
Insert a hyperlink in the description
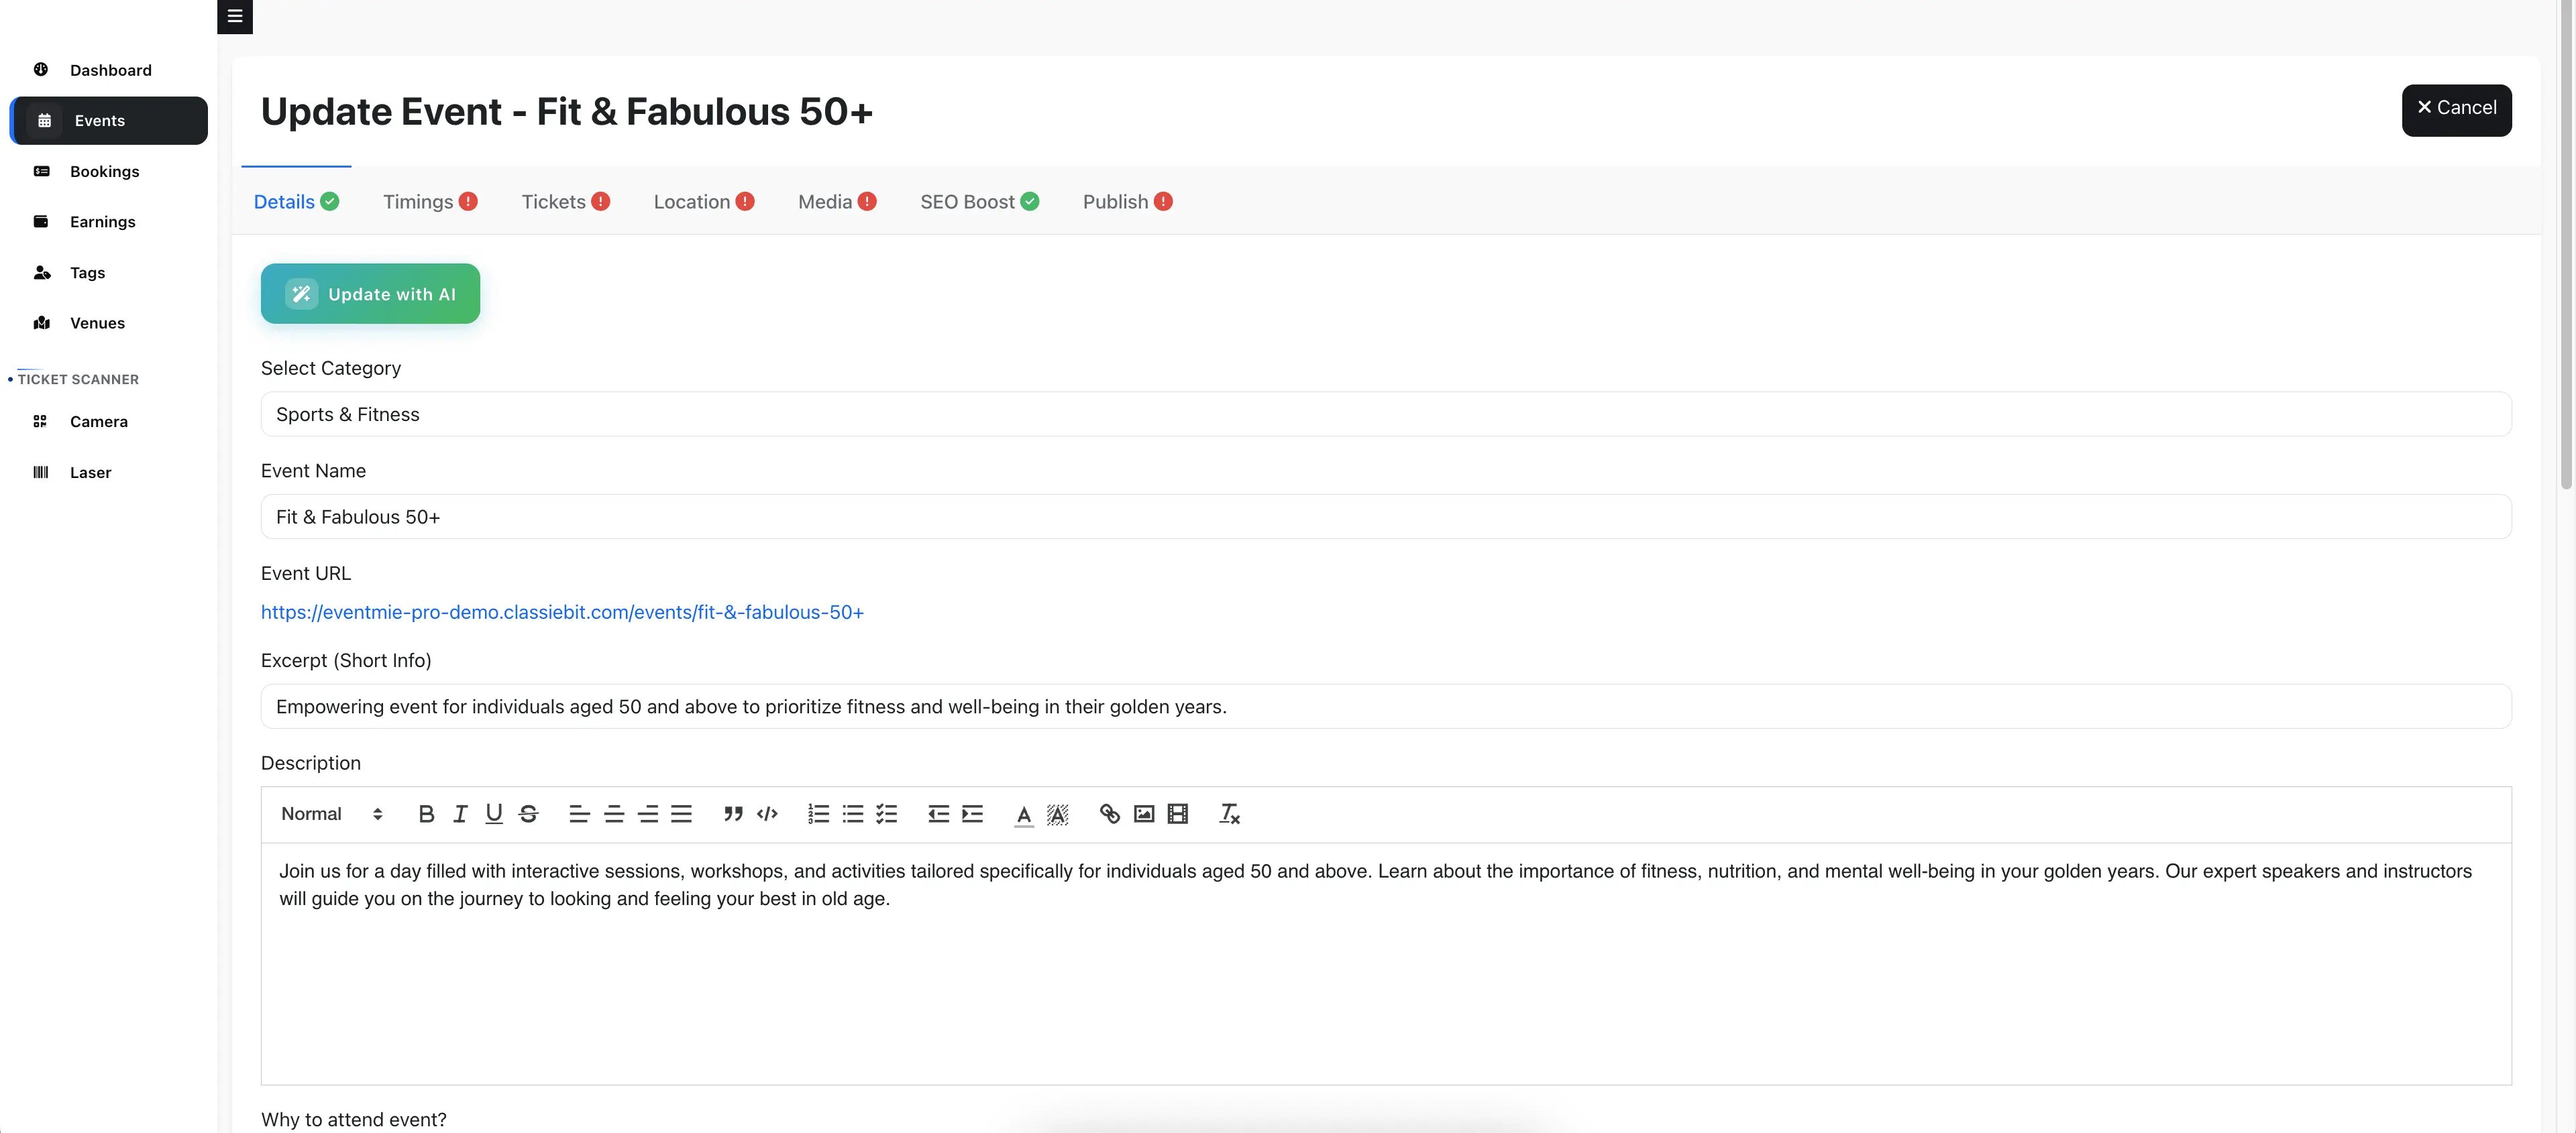(x=1108, y=815)
